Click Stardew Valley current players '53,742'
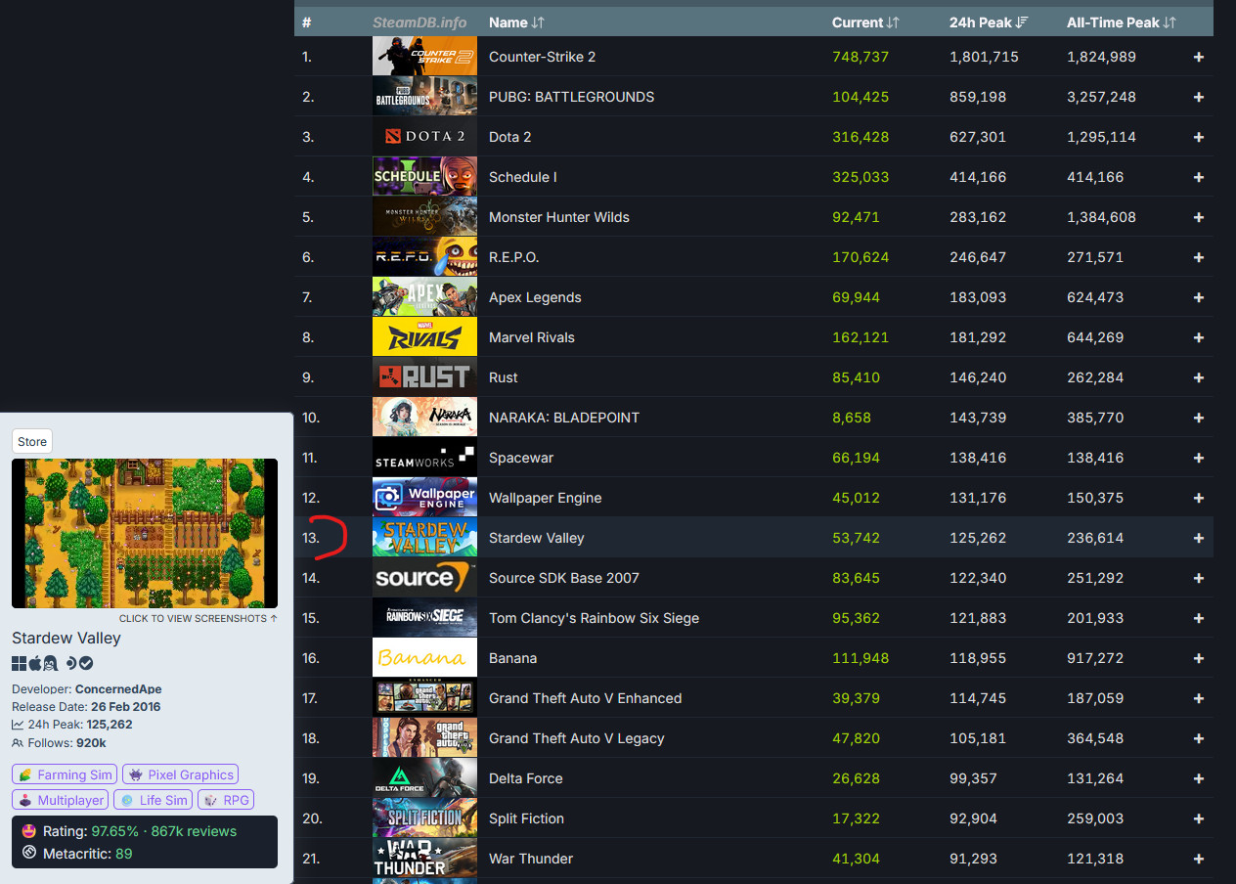The image size is (1236, 884). (856, 538)
